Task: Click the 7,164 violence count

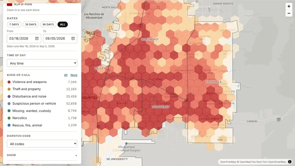Action: (x=72, y=82)
